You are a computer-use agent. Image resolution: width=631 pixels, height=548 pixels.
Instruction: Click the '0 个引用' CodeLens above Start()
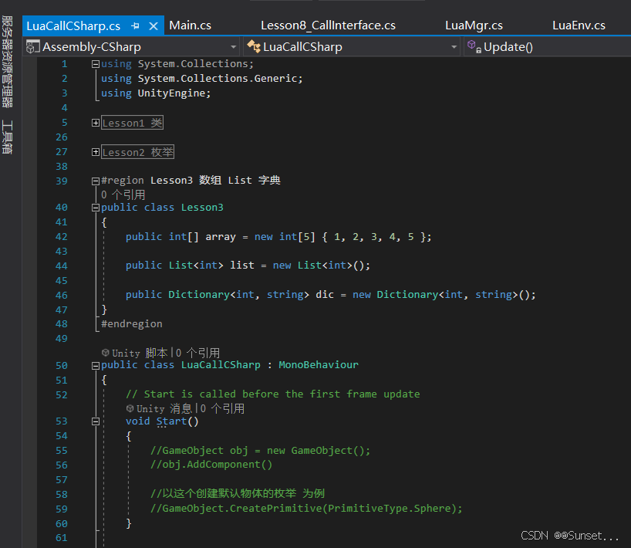coord(222,409)
